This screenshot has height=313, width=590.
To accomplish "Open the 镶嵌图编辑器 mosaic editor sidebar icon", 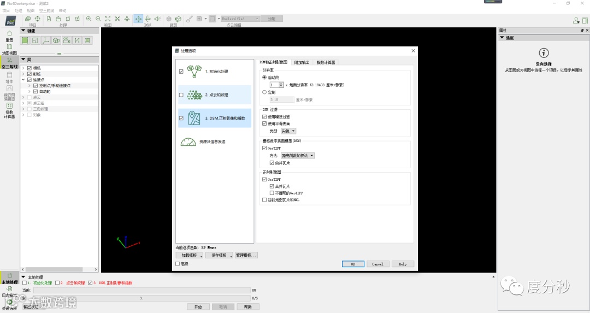I will tap(9, 93).
